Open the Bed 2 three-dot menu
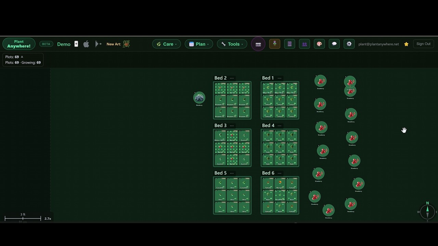 click(x=232, y=78)
